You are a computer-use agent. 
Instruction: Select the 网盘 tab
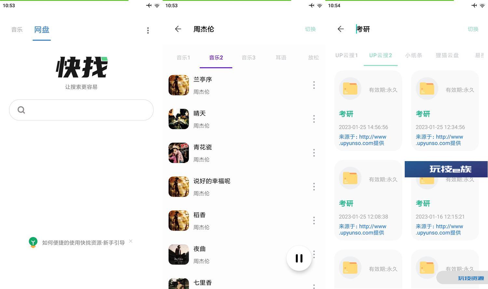pyautogui.click(x=42, y=30)
